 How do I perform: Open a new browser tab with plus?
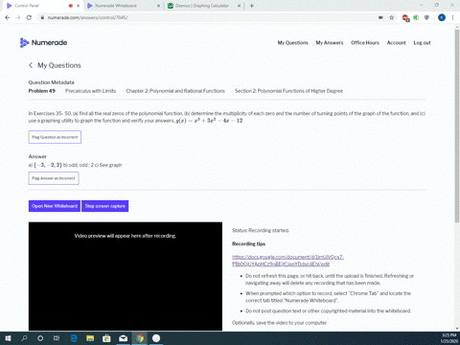252,6
